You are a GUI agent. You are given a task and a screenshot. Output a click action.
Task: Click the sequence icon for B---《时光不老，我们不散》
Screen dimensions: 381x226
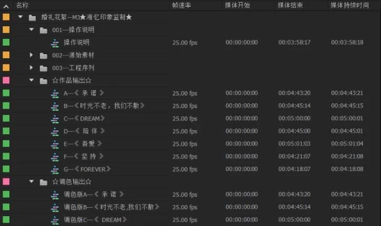click(55, 106)
